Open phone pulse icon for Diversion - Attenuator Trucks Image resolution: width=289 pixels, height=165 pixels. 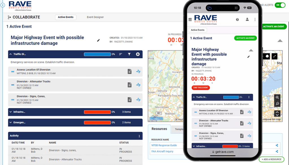249,123
